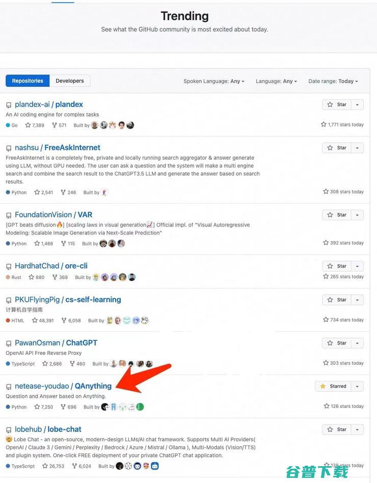
Task: Expand star list arrow for PawanOsman / ChatGPT
Action: point(357,343)
